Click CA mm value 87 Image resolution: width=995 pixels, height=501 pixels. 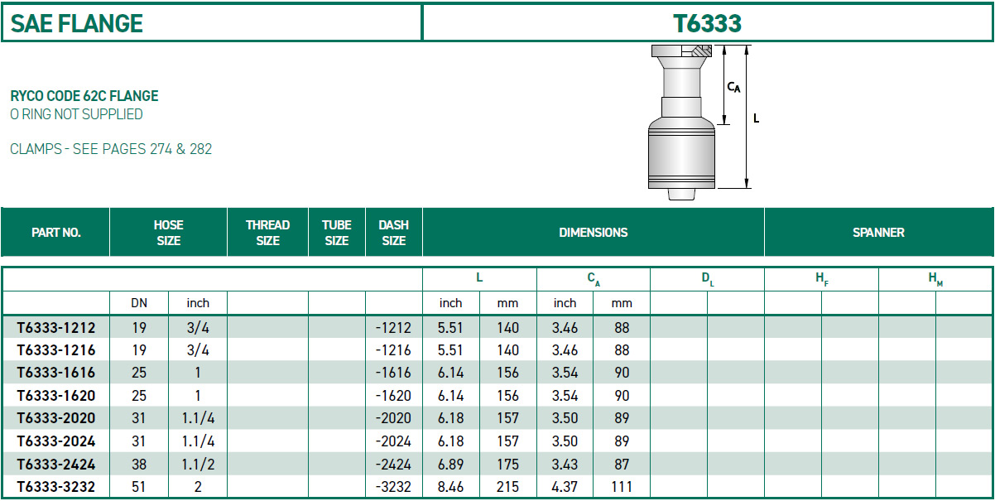pos(622,464)
